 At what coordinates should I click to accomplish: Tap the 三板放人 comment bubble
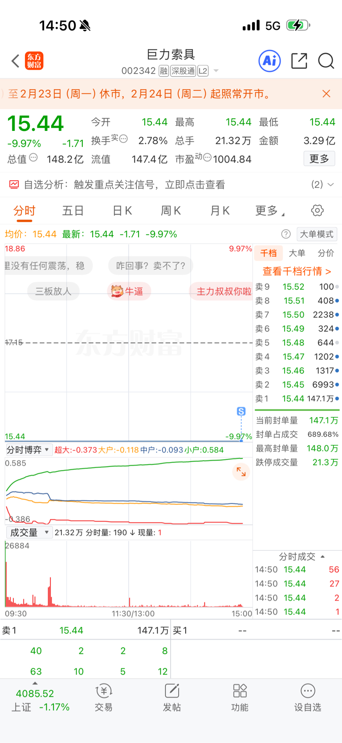tap(53, 291)
